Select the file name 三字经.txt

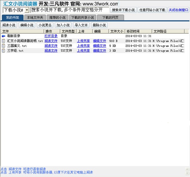click(15, 51)
